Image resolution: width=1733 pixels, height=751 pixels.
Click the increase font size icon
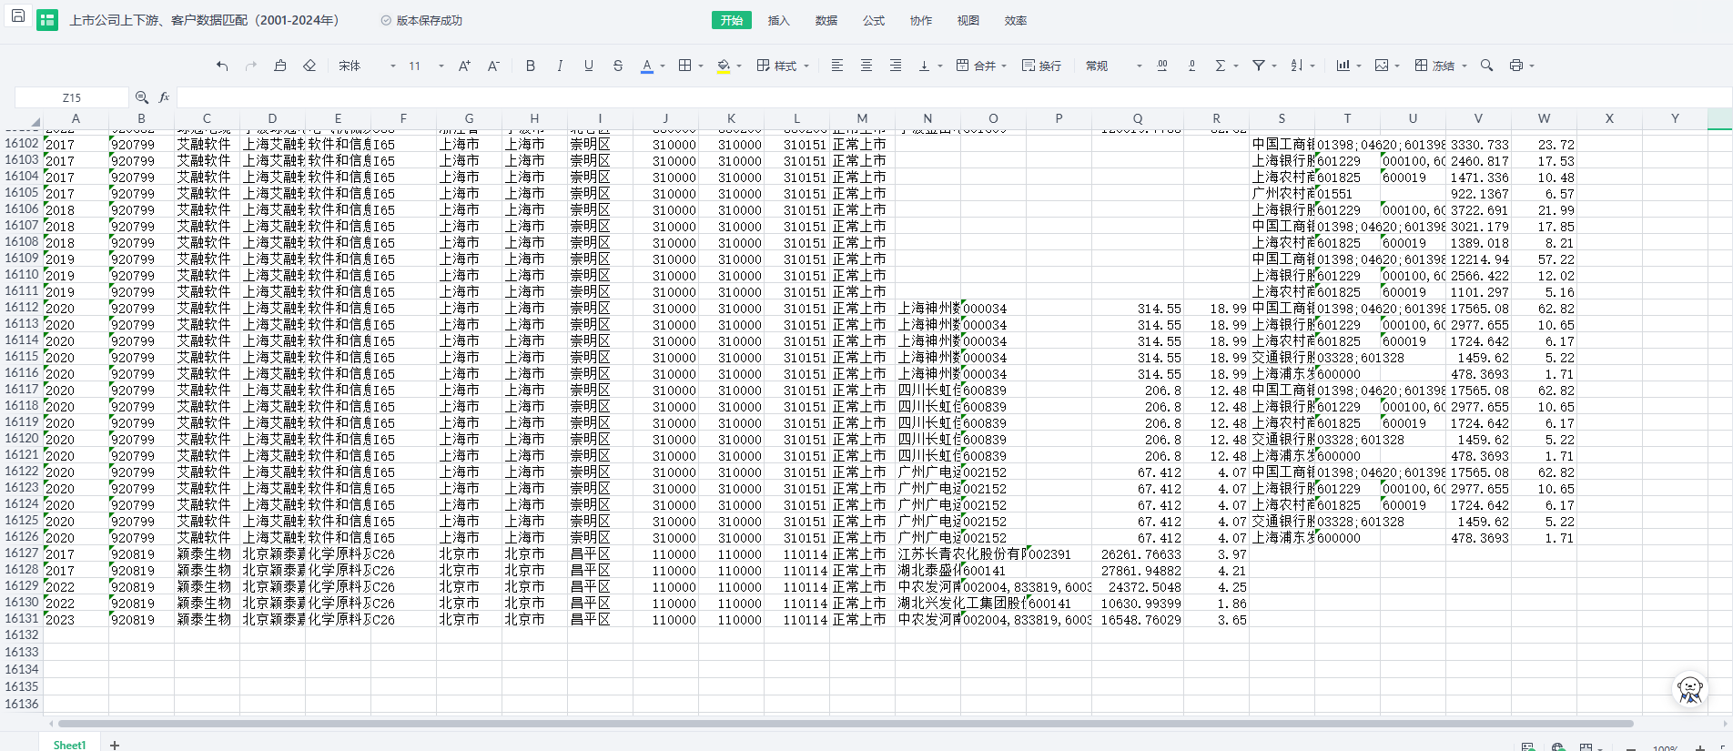tap(464, 66)
